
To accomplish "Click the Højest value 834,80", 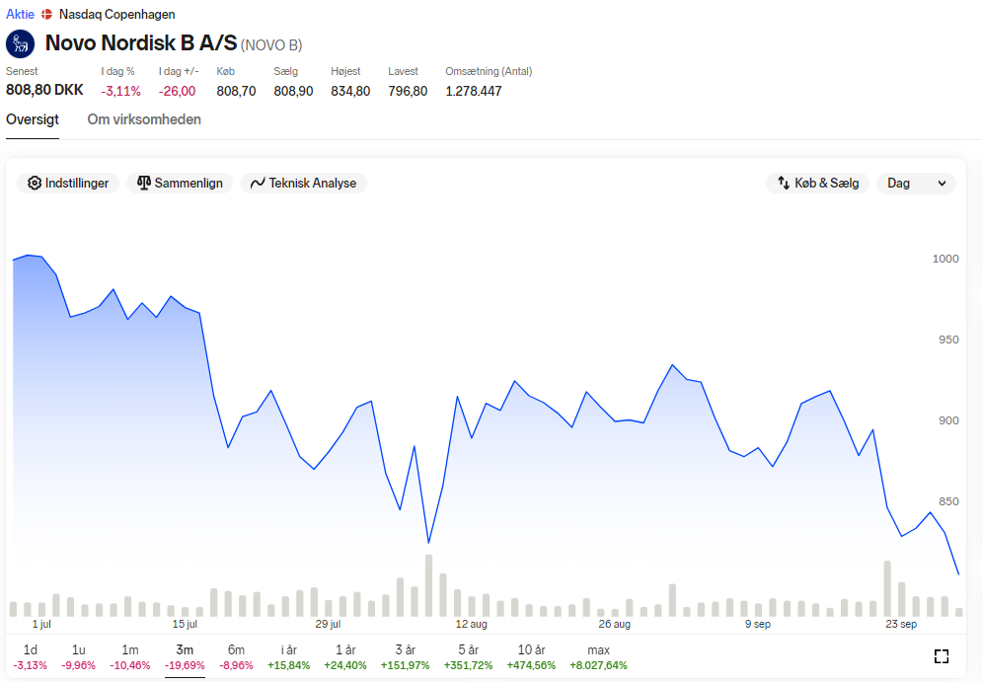I will (x=350, y=92).
